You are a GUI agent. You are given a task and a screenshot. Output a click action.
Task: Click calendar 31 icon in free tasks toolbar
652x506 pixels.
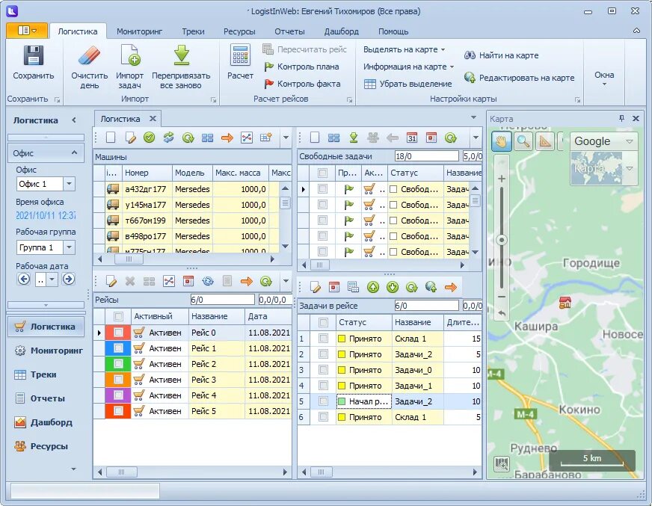[x=412, y=138]
